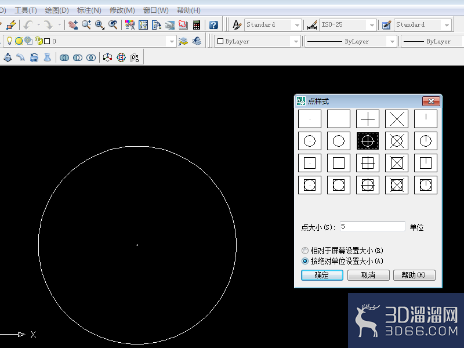464x348 pixels.
Task: Open the 帮助(H) menu
Action: point(188,10)
